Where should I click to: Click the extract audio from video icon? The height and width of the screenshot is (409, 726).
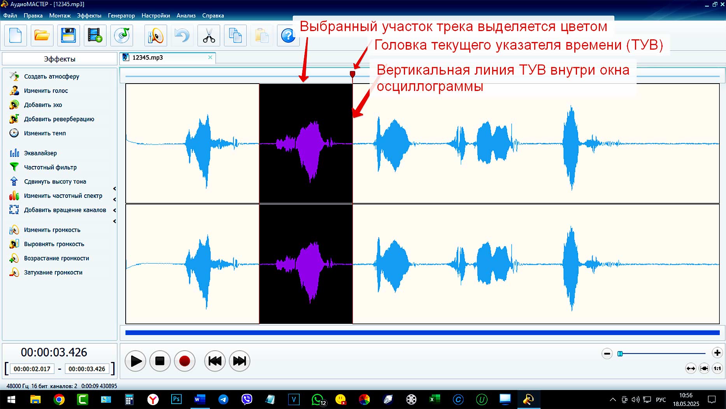95,36
